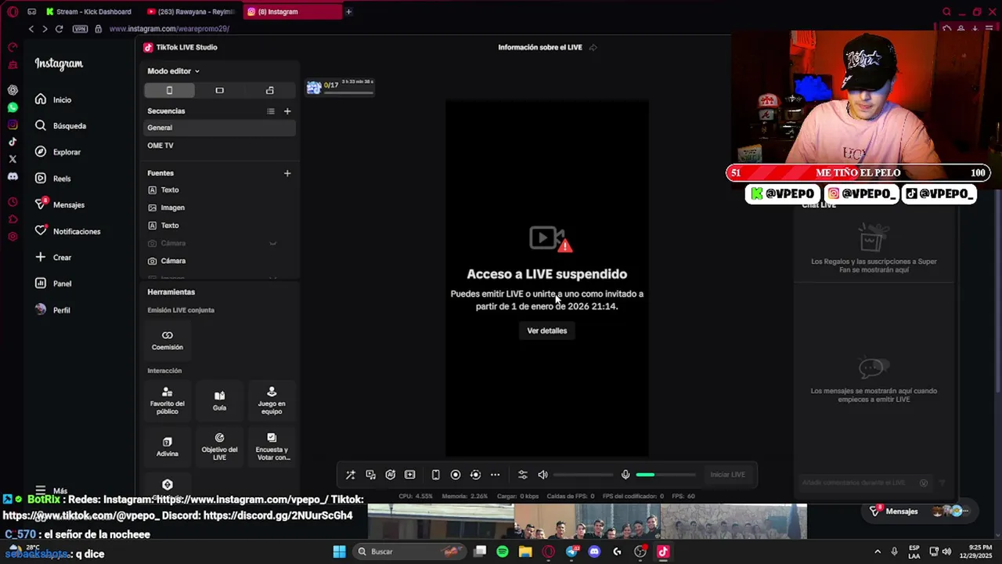Switch to Stream - Kick Dashboard tab

(92, 12)
